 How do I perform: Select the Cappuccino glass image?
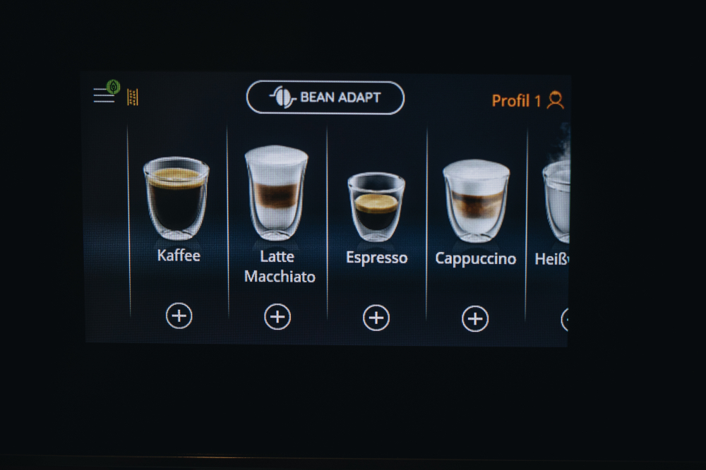477,201
